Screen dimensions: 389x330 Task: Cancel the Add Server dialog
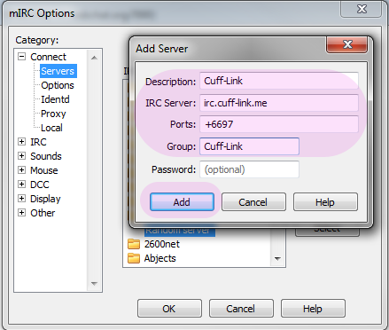[x=253, y=202]
